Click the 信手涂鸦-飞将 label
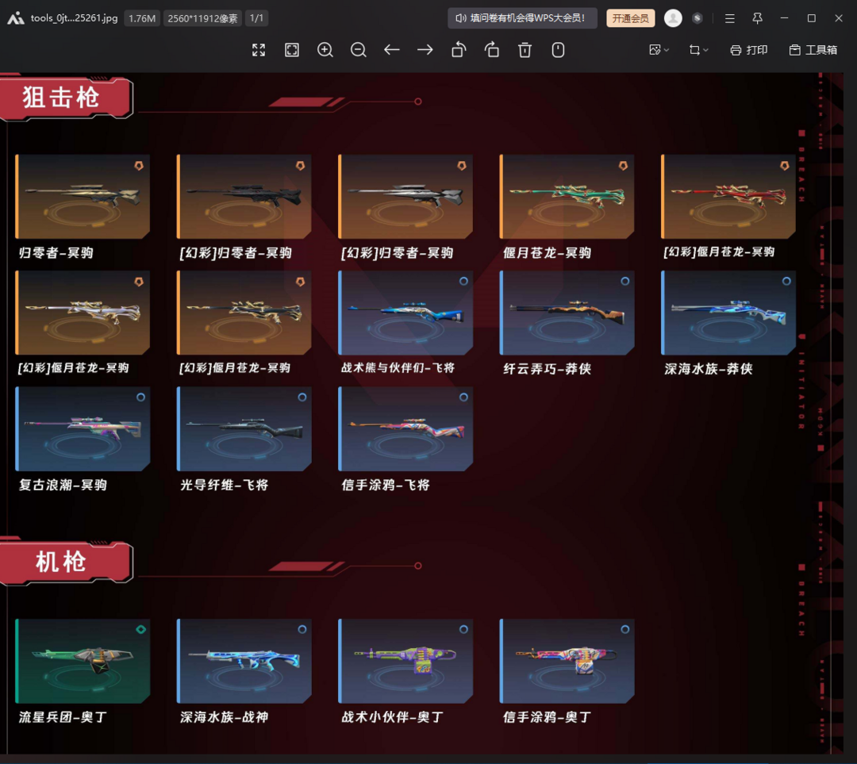Screen dimensions: 857x764 click(x=386, y=485)
